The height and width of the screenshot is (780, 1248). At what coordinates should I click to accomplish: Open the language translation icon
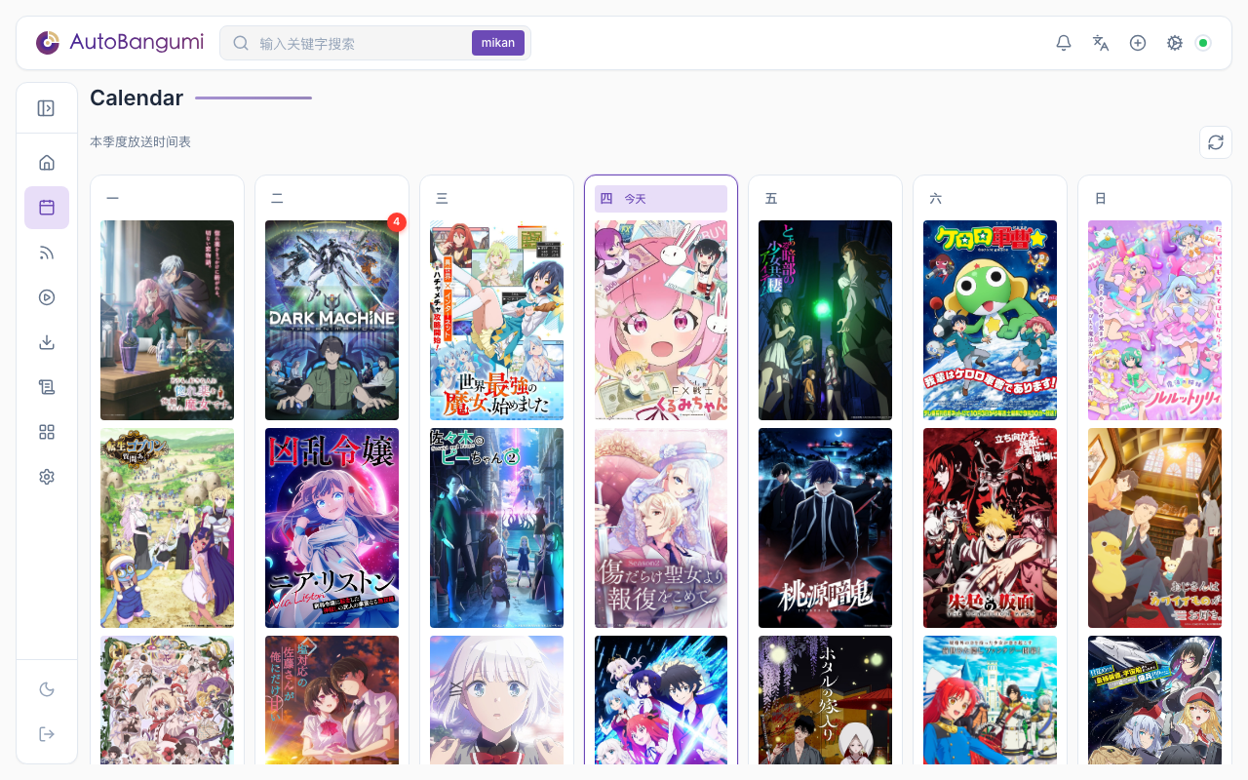click(1101, 43)
